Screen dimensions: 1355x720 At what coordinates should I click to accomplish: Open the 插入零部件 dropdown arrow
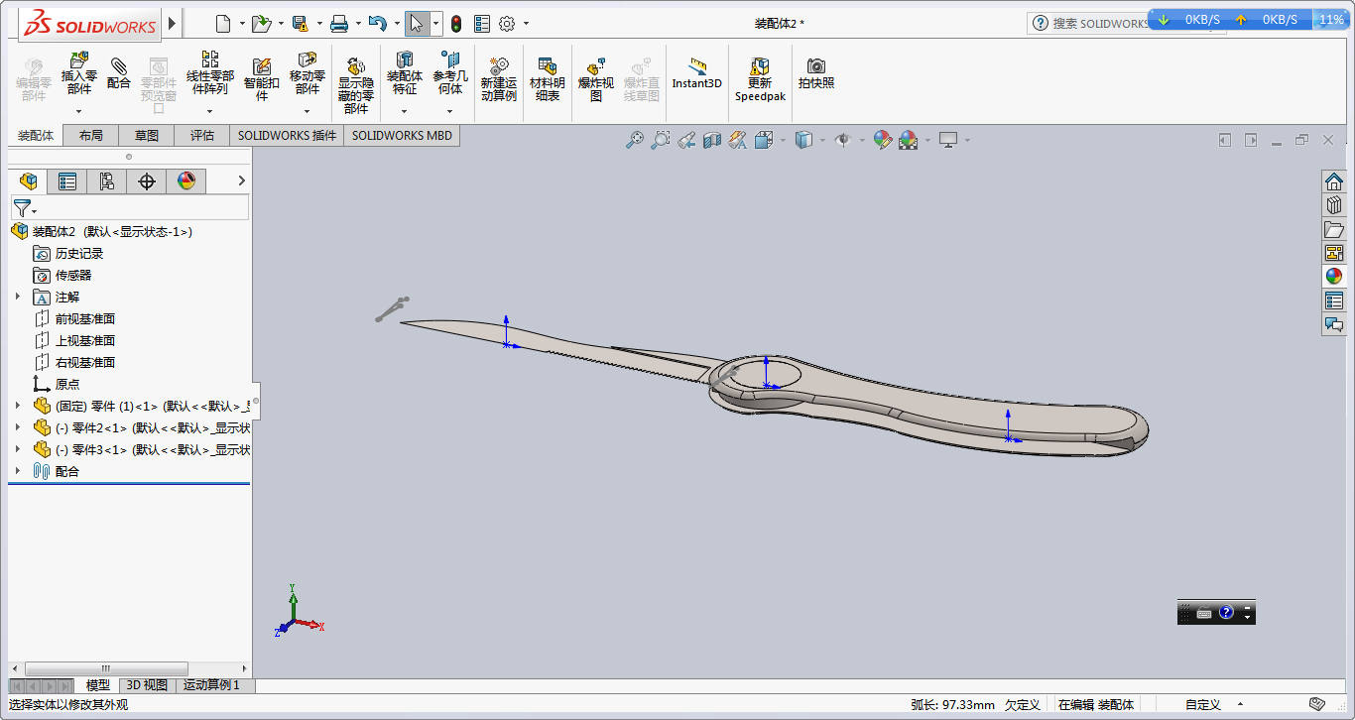point(79,110)
